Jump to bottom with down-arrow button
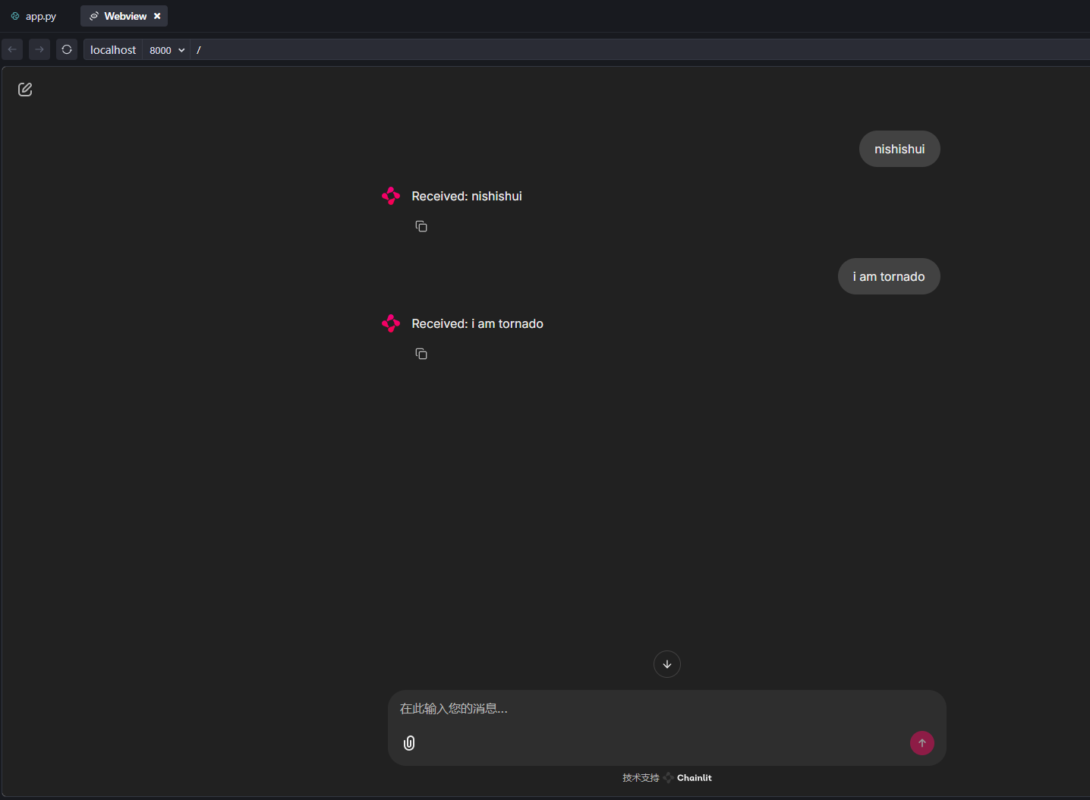 click(x=667, y=664)
